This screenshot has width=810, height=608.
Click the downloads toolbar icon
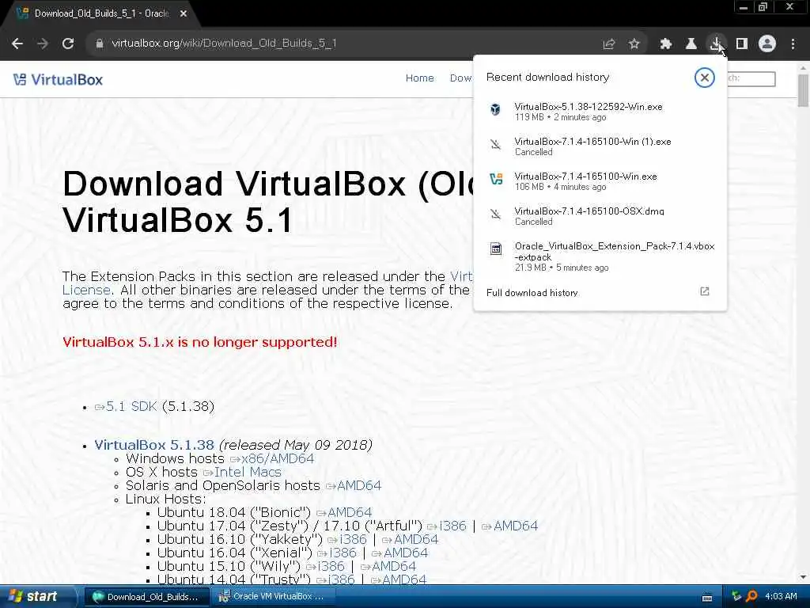click(x=716, y=44)
